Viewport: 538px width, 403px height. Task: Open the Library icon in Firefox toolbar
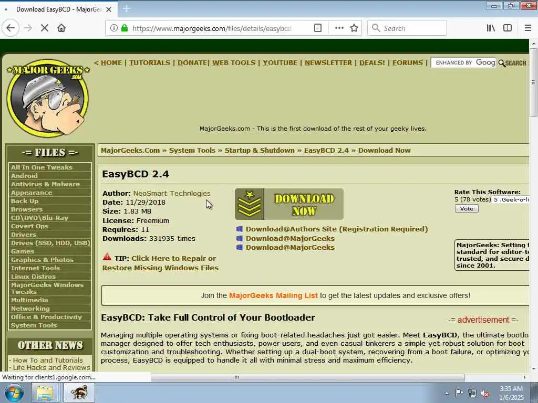tap(491, 28)
